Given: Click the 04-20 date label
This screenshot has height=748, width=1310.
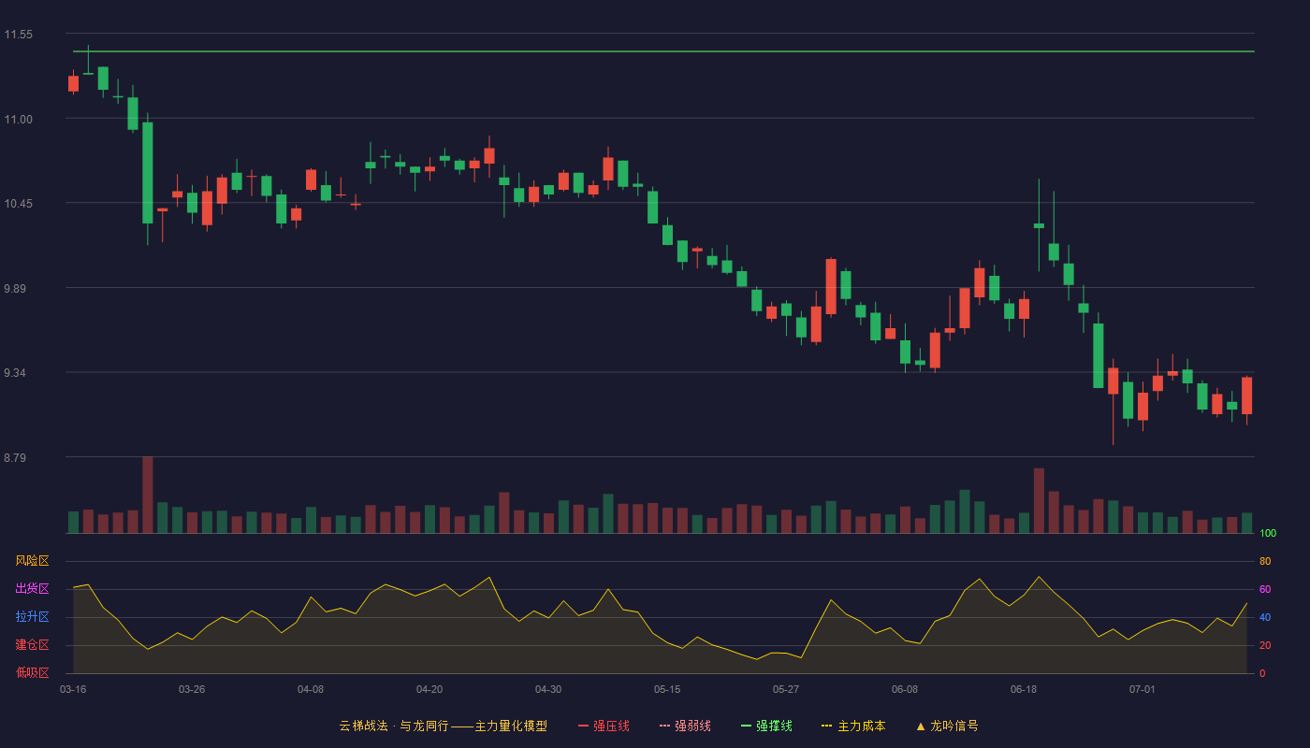Looking at the screenshot, I should tap(429, 689).
